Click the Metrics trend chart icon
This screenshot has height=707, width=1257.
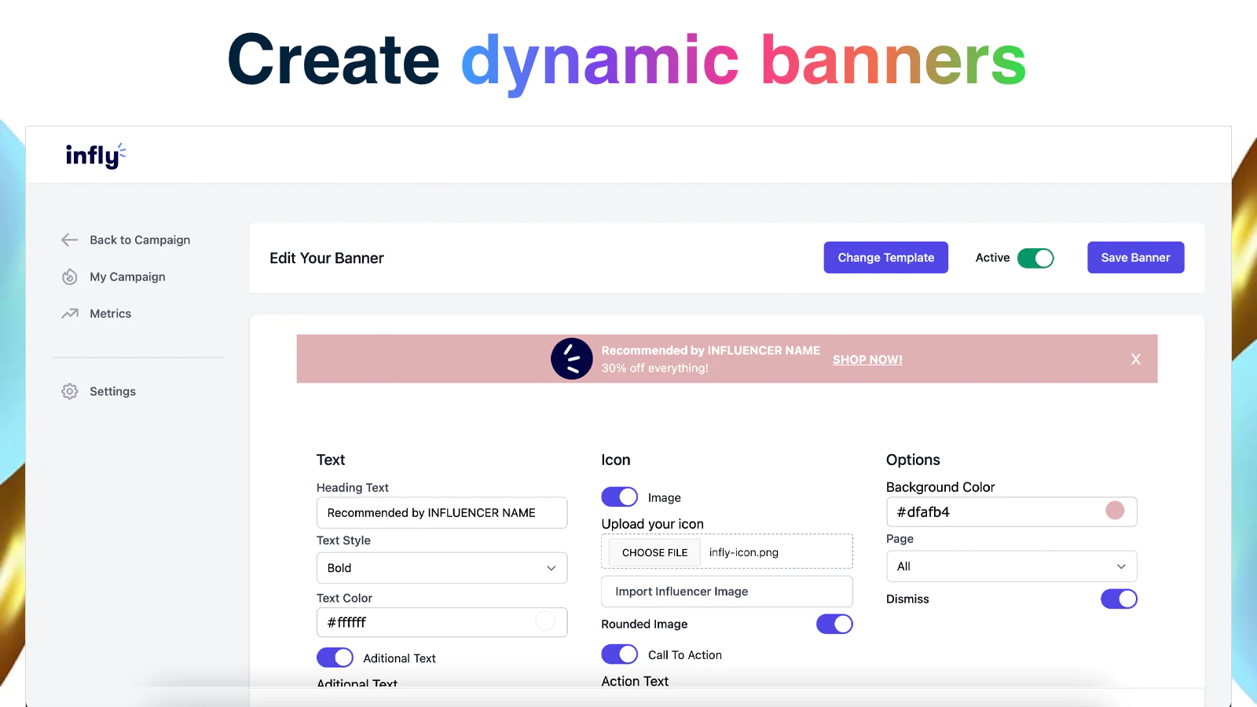(70, 313)
